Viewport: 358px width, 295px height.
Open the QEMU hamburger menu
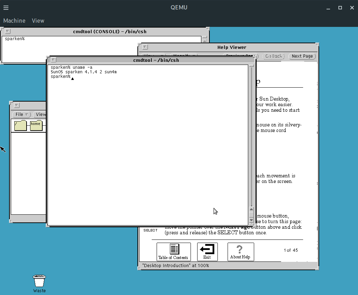pyautogui.click(x=6, y=8)
